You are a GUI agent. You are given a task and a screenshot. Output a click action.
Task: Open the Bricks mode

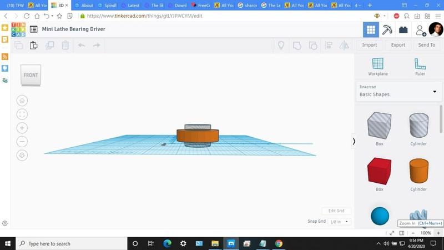click(x=403, y=30)
